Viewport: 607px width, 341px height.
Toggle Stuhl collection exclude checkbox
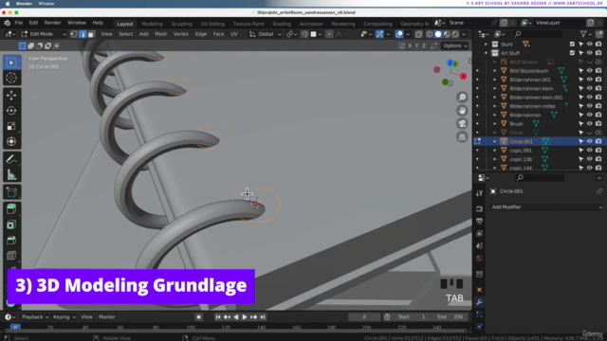tap(572, 45)
